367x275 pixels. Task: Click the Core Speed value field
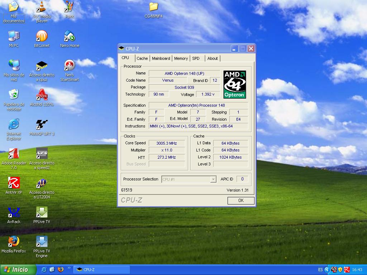click(x=167, y=143)
